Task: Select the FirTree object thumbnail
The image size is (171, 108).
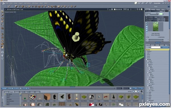Action: 113,97
